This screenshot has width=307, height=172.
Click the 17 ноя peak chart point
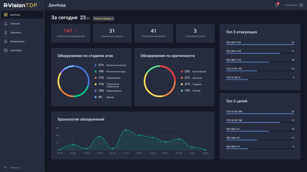pyautogui.click(x=126, y=130)
